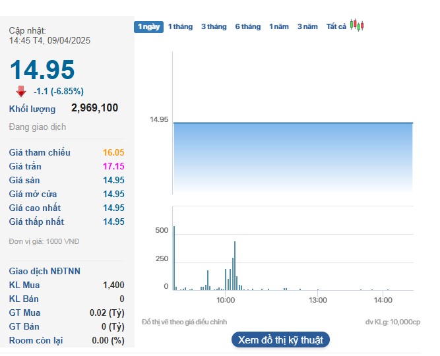Click the red down arrow price indicator
The image size is (440, 356).
click(21, 92)
